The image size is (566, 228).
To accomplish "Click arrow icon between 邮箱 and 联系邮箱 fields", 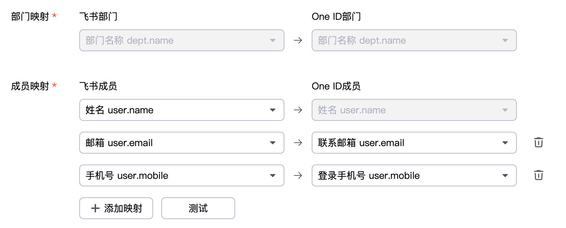I will (298, 143).
